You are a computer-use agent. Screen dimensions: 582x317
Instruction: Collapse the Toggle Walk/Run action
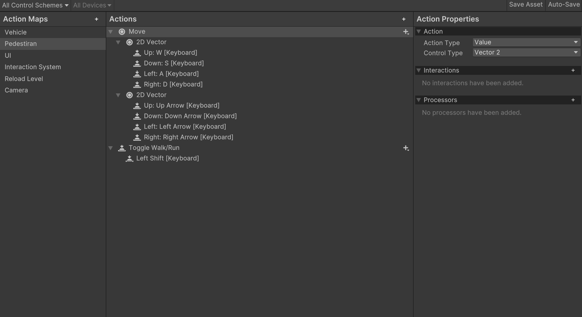click(110, 148)
